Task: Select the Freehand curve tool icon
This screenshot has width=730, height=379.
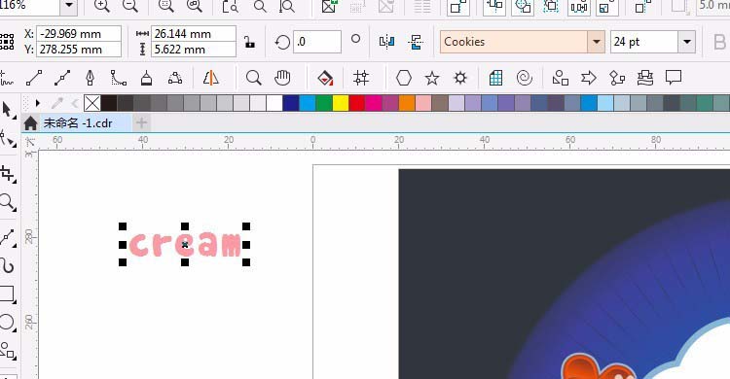Action: click(x=6, y=78)
